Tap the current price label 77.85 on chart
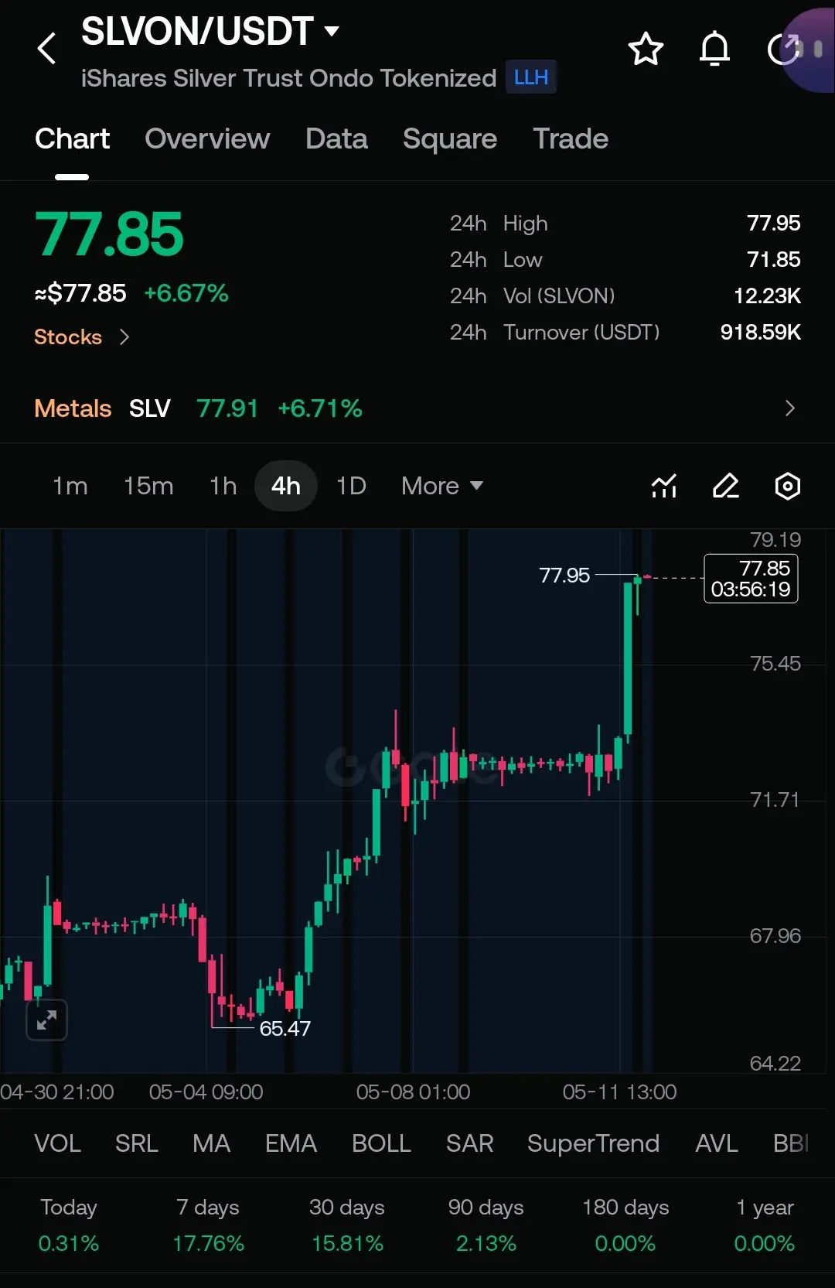Viewport: 835px width, 1288px height. [x=751, y=579]
